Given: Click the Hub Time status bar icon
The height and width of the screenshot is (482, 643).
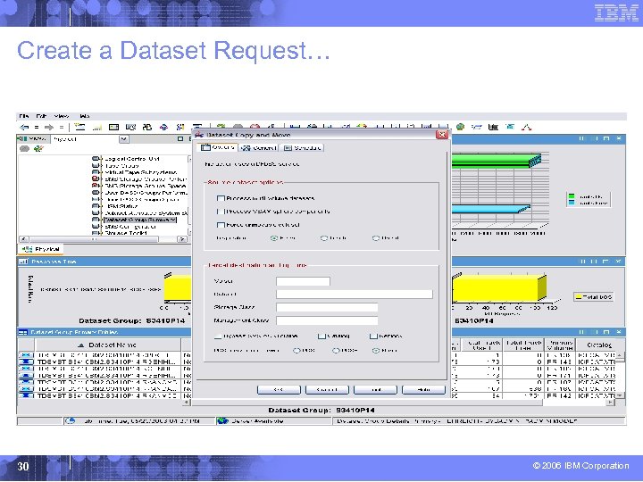Looking at the screenshot, I should [71, 421].
